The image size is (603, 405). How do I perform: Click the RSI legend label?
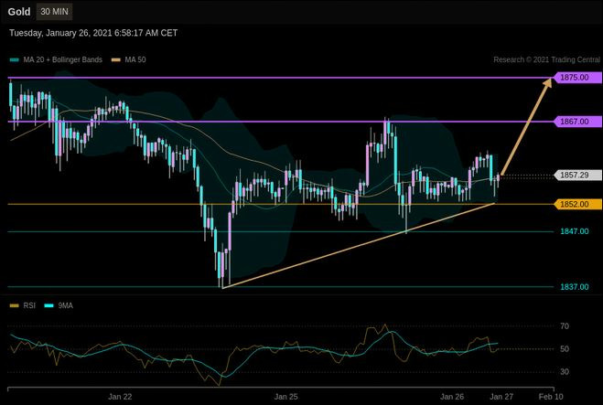(29, 306)
